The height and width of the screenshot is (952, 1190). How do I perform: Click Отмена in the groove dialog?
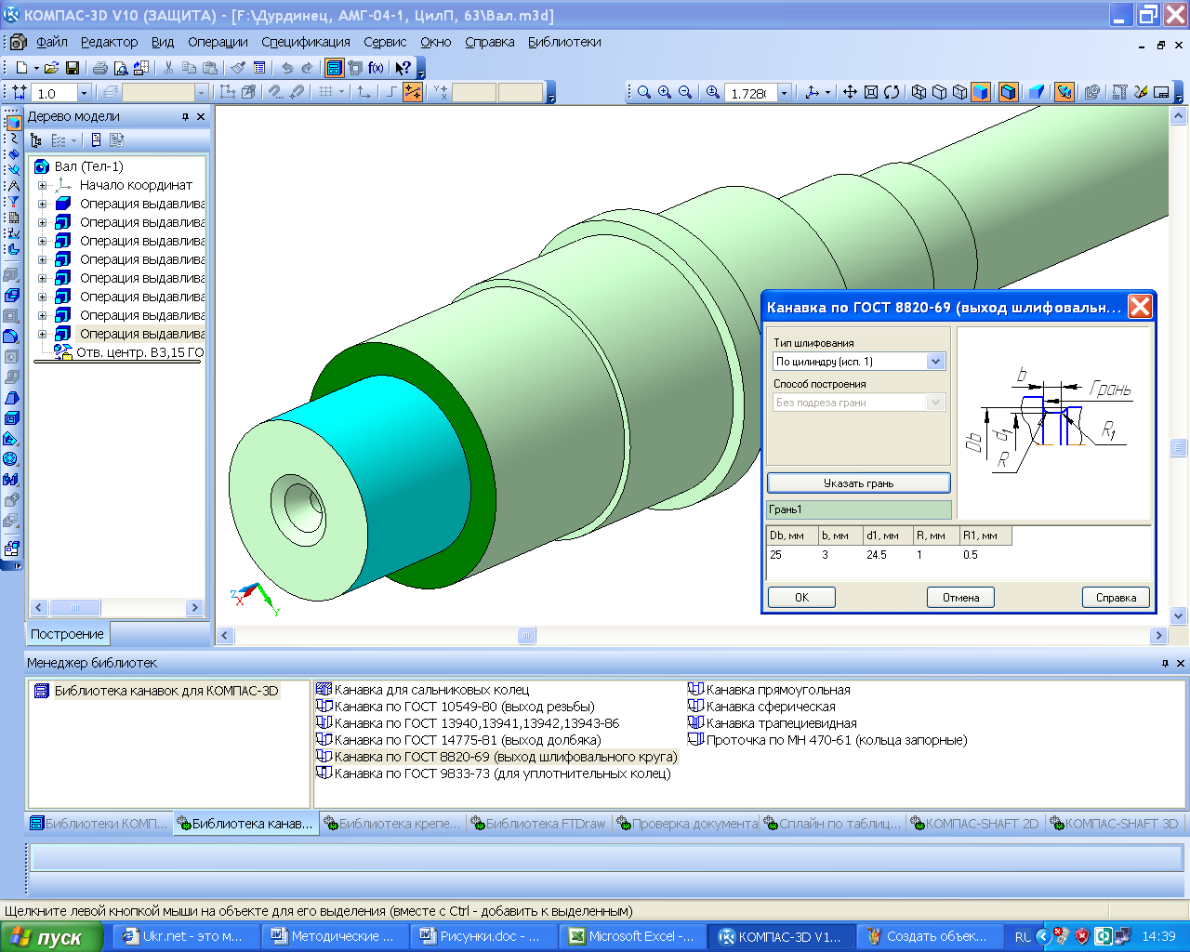[960, 598]
